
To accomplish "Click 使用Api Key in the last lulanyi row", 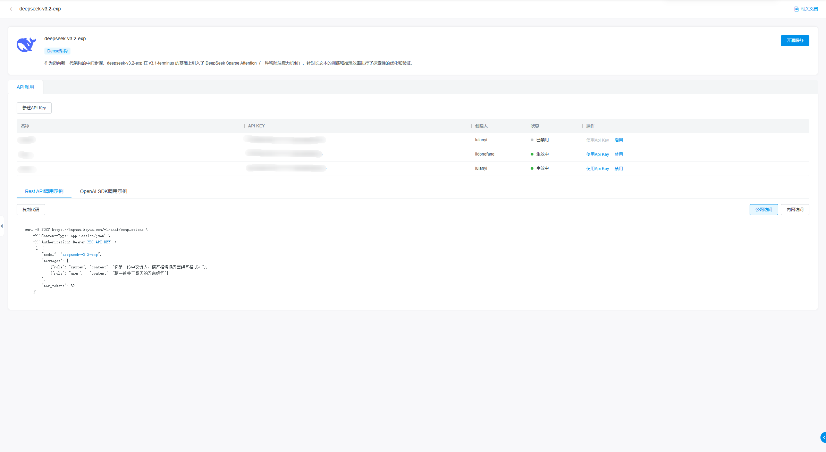I will (x=597, y=169).
